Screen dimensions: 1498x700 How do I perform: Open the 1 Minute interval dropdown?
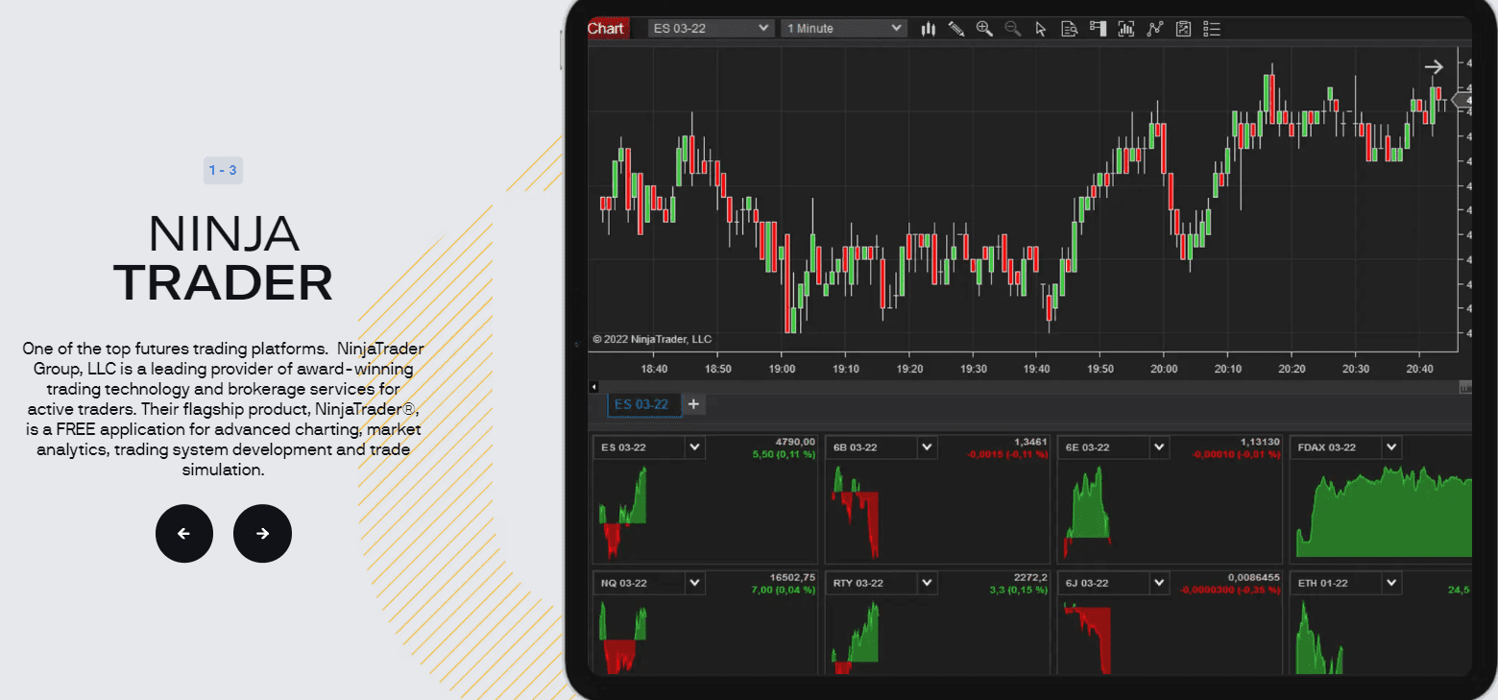[844, 28]
